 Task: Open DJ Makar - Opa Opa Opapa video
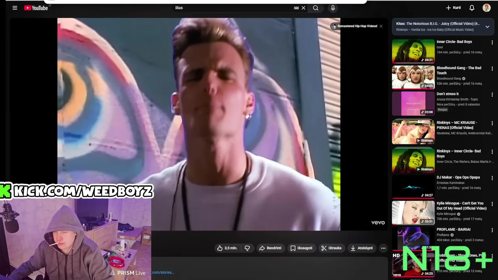tap(458, 177)
